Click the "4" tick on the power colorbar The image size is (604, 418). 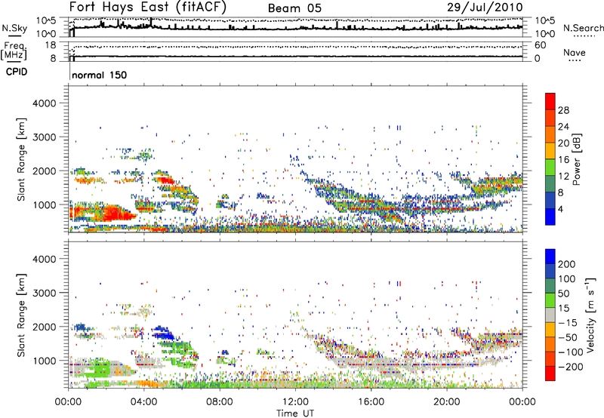[x=560, y=209]
